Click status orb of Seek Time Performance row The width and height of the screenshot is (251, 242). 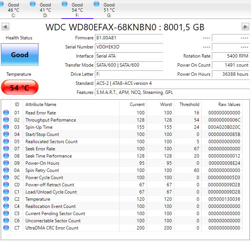[x=6, y=156]
